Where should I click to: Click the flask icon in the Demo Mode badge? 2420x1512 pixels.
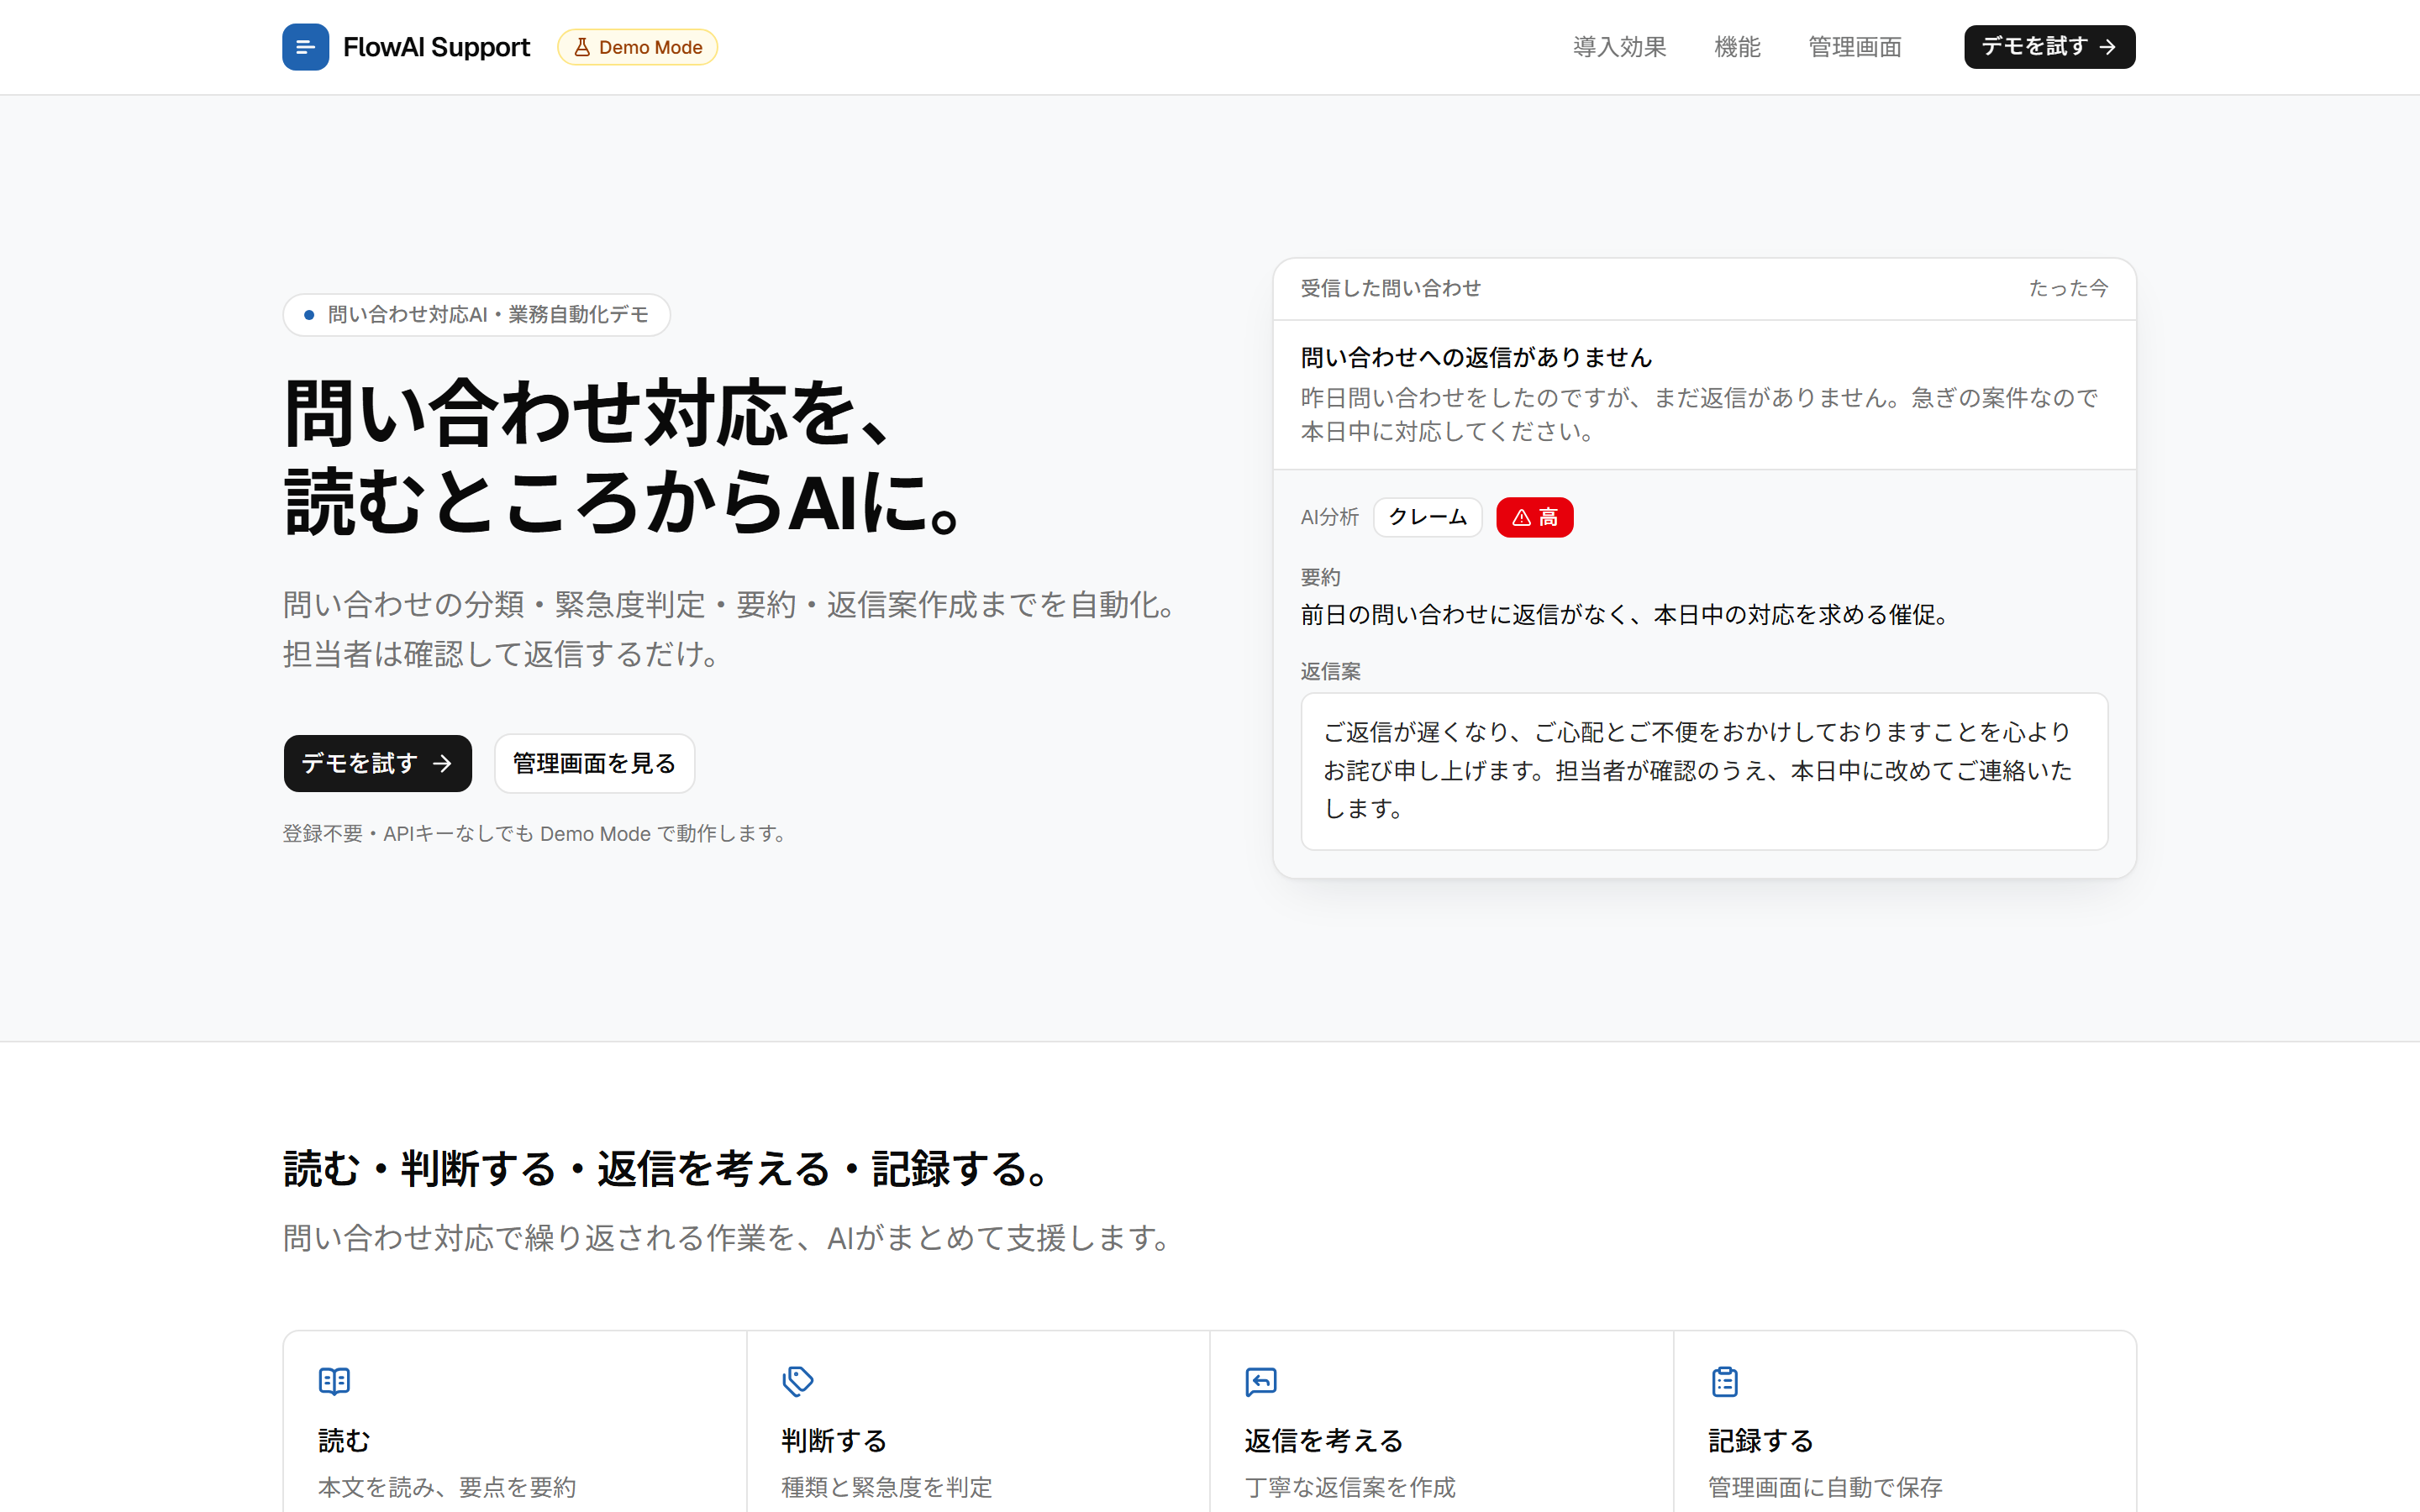[582, 47]
